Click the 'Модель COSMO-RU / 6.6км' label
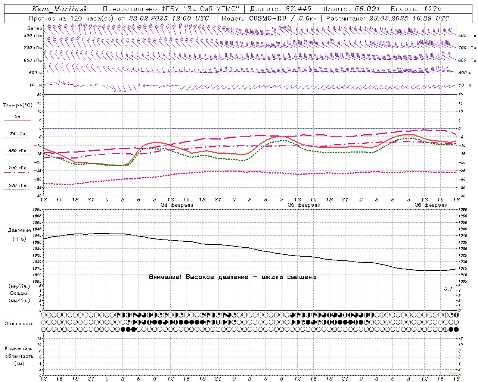This screenshot has height=382, width=478. [x=269, y=18]
